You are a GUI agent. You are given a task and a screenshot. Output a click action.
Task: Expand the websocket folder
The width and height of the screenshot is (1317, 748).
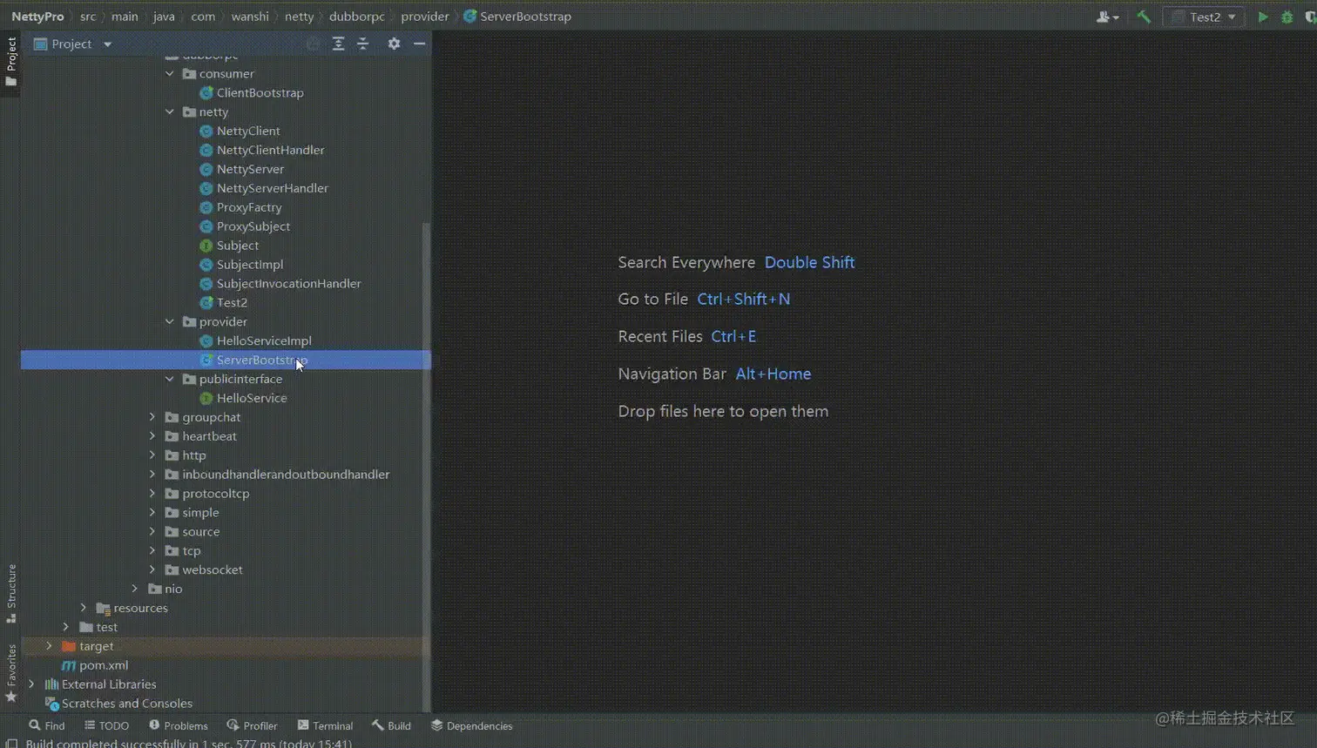[152, 570]
